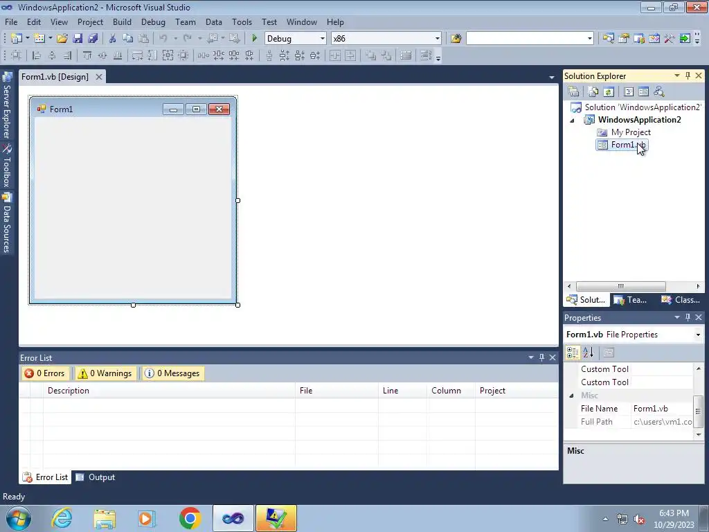Click the Paste icon in the toolbar

(143, 39)
